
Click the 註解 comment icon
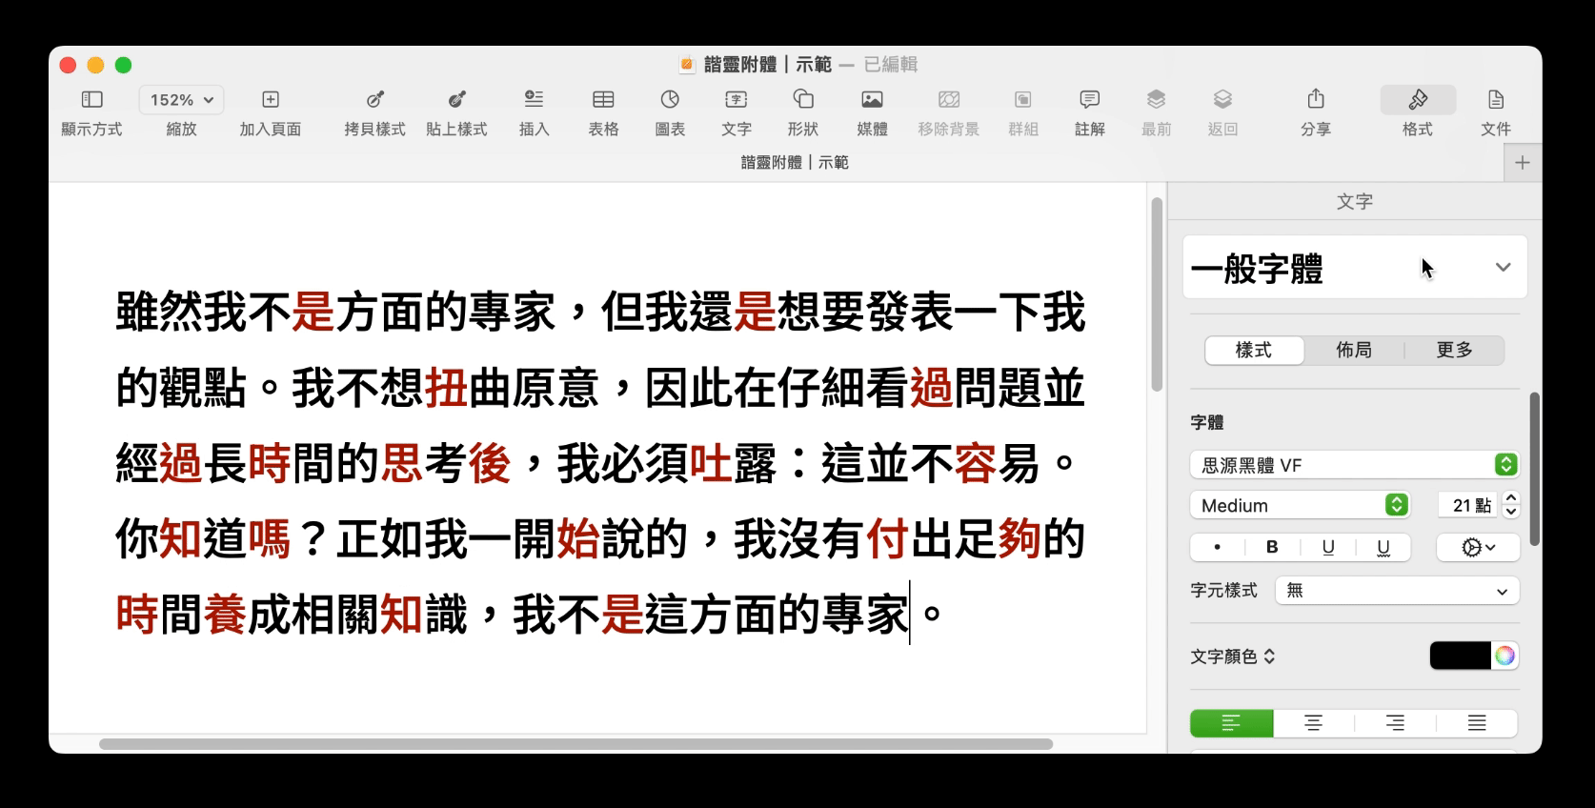pos(1089,99)
